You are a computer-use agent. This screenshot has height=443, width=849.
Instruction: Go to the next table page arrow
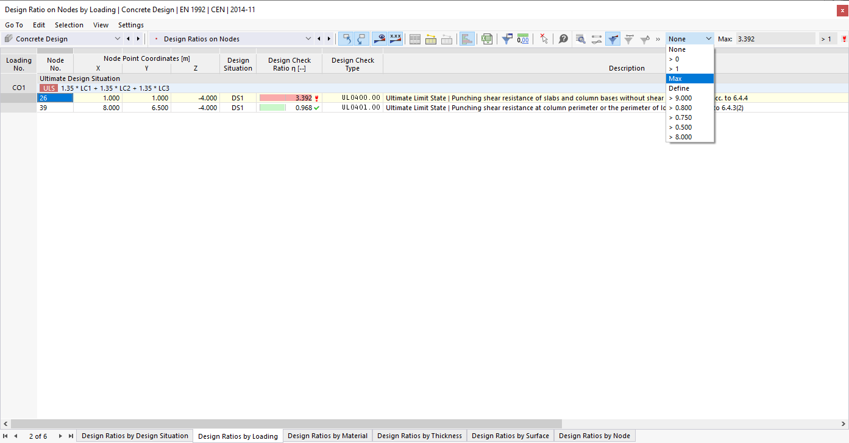click(x=61, y=436)
